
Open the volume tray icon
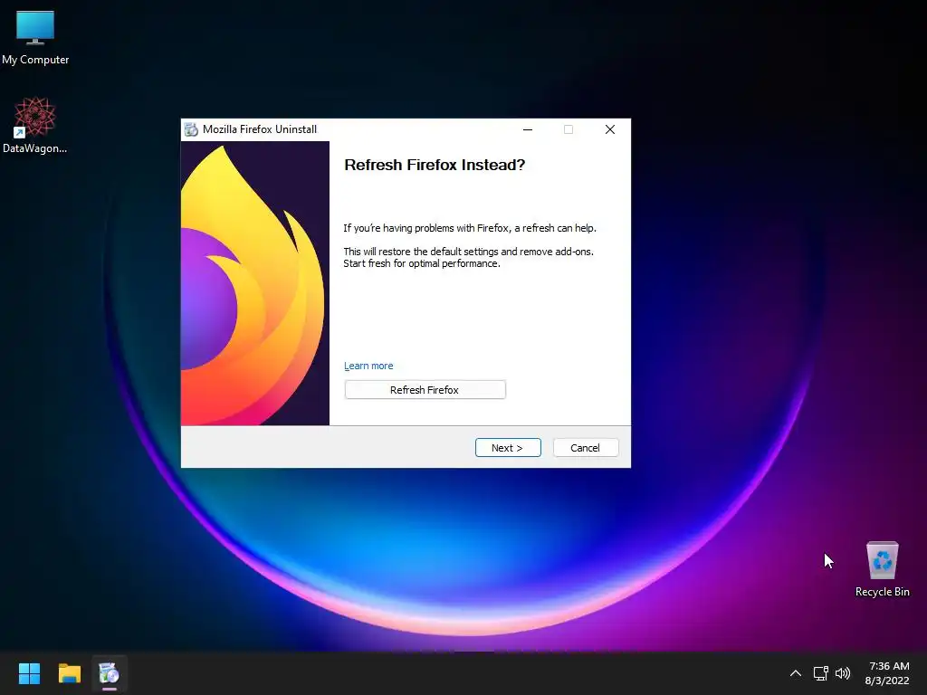tap(843, 673)
